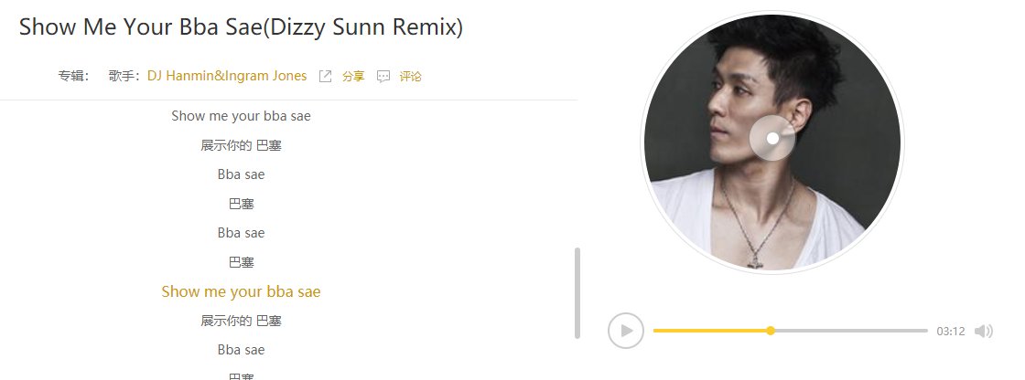Screen dimensions: 1025x380
Task: Select the highlighted gold lyric line
Action: 242,291
